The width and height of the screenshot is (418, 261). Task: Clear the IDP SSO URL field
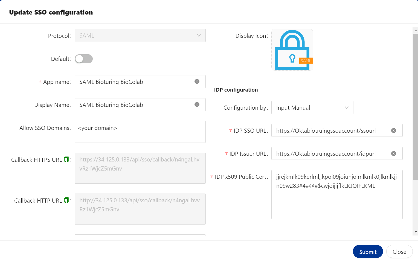(394, 130)
